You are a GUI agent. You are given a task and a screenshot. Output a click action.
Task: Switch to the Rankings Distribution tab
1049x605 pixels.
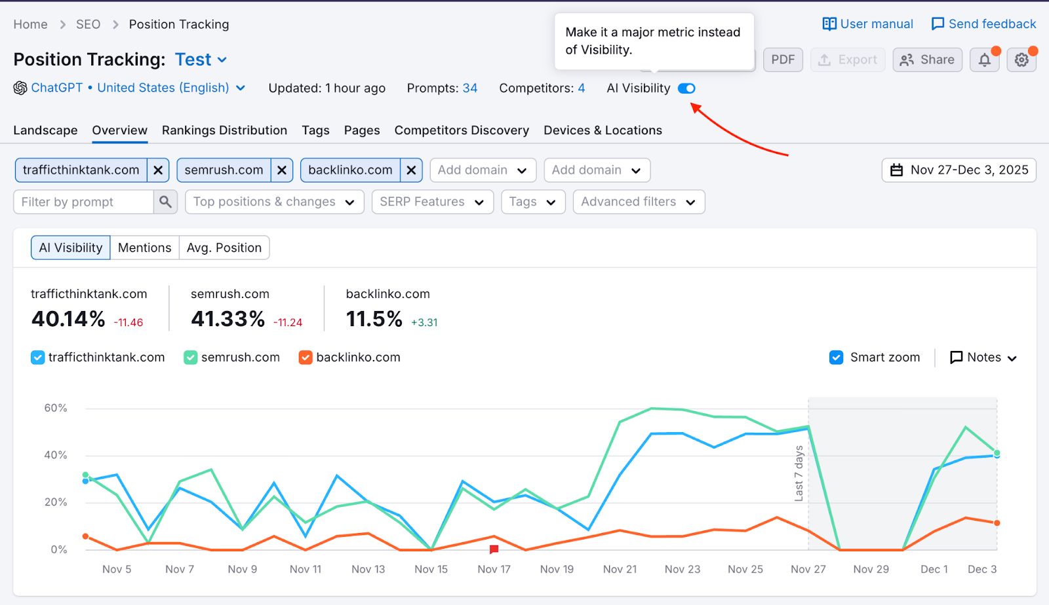(x=224, y=130)
